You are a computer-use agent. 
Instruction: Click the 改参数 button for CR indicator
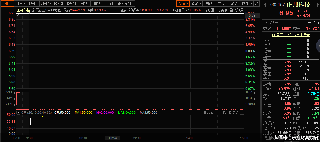click(208, 113)
